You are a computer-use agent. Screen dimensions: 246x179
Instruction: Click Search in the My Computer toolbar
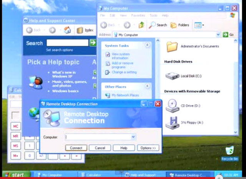(158, 25)
